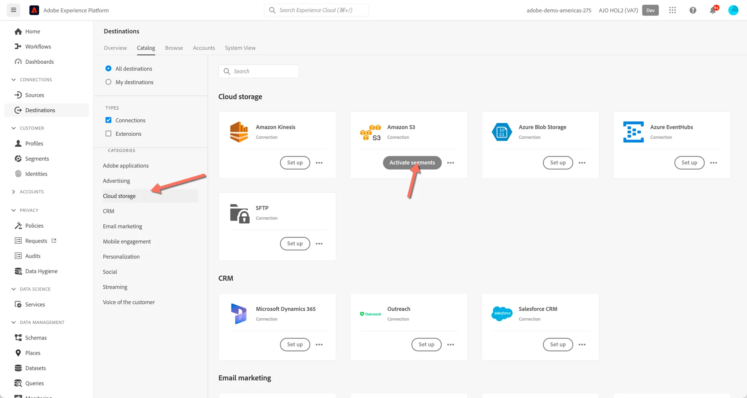Click the Azure EventHubs icon
Image resolution: width=747 pixels, height=398 pixels.
click(x=633, y=132)
